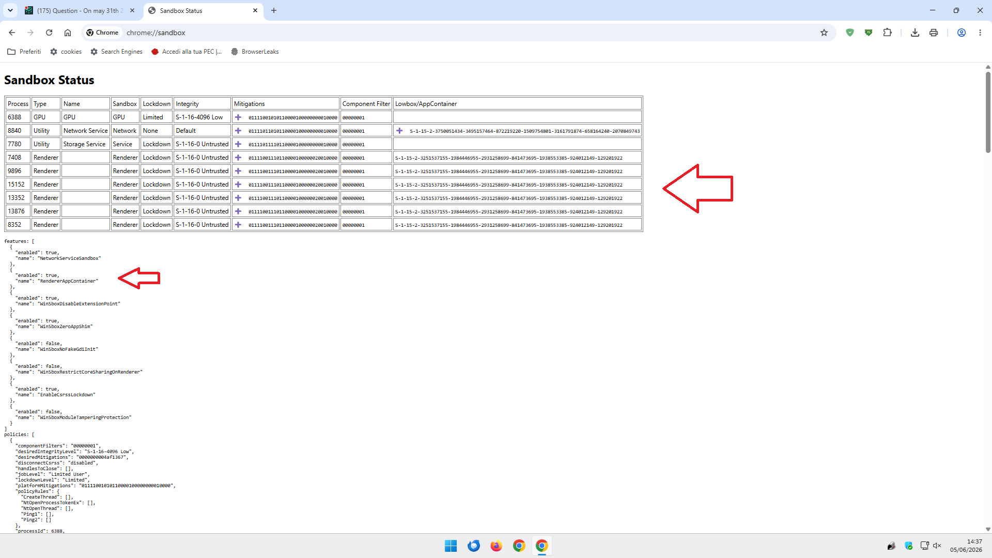
Task: Click the Integrity column header
Action: coord(202,104)
